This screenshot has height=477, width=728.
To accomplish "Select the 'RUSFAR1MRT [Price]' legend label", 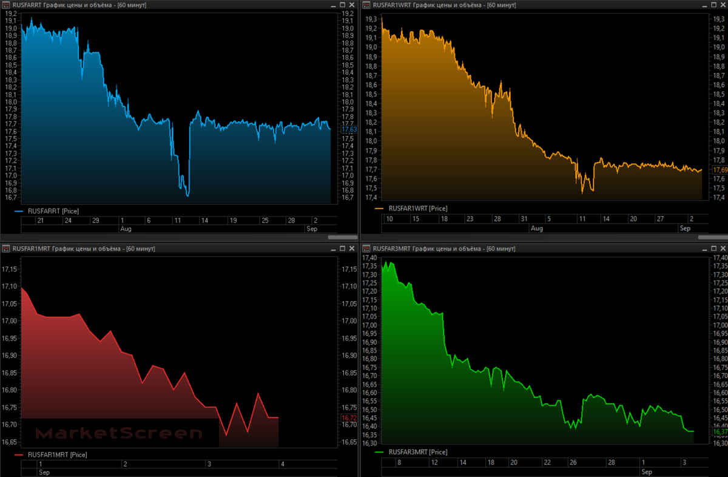I will [58, 455].
